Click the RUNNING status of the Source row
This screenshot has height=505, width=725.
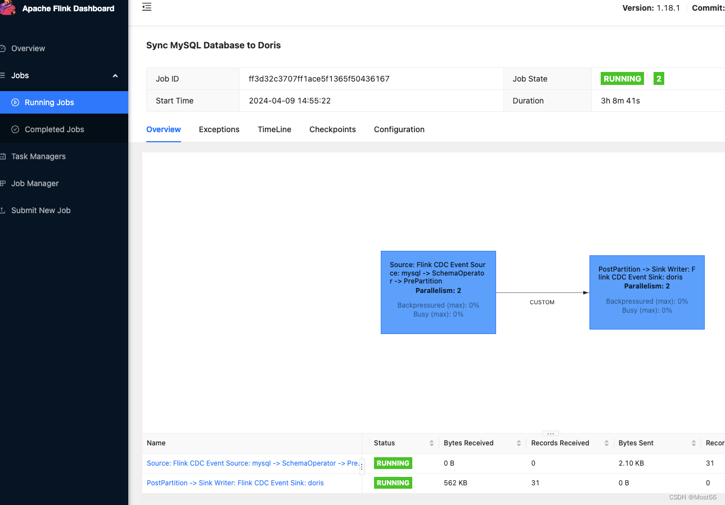click(393, 463)
